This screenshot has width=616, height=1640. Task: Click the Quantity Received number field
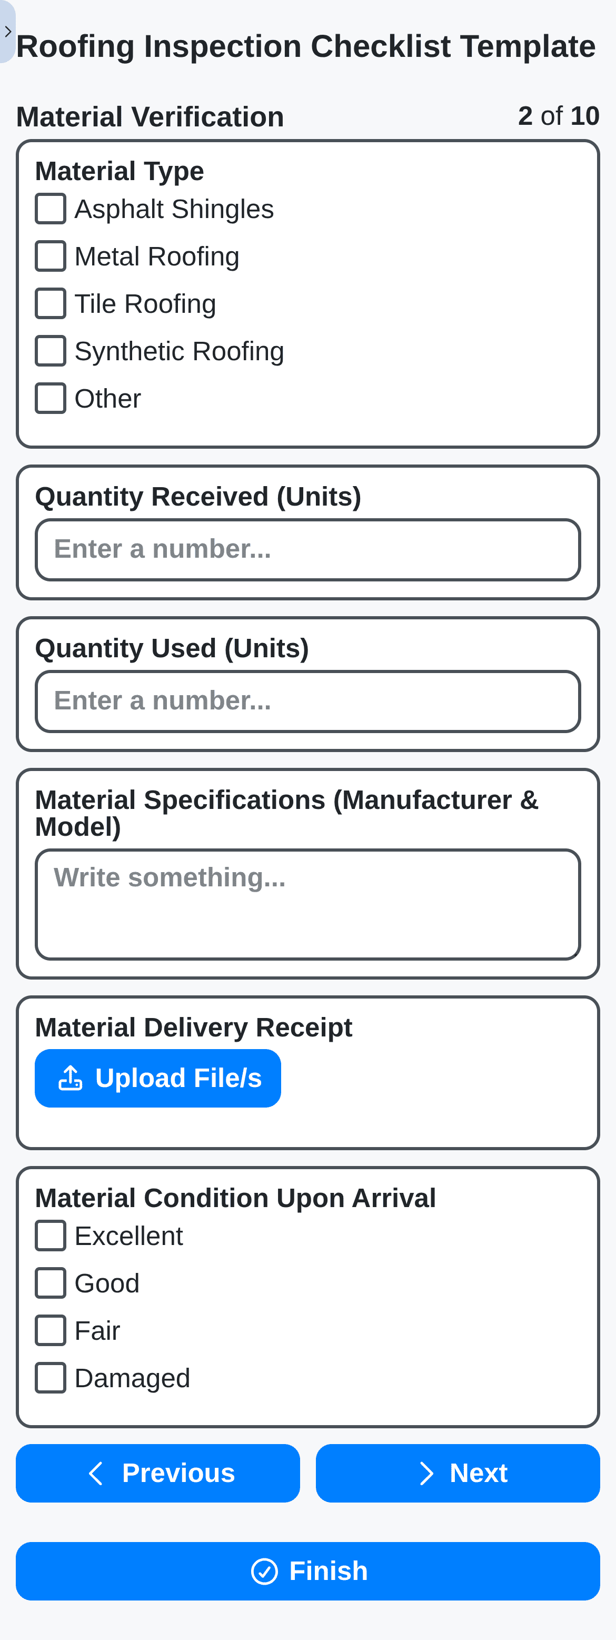point(308,549)
